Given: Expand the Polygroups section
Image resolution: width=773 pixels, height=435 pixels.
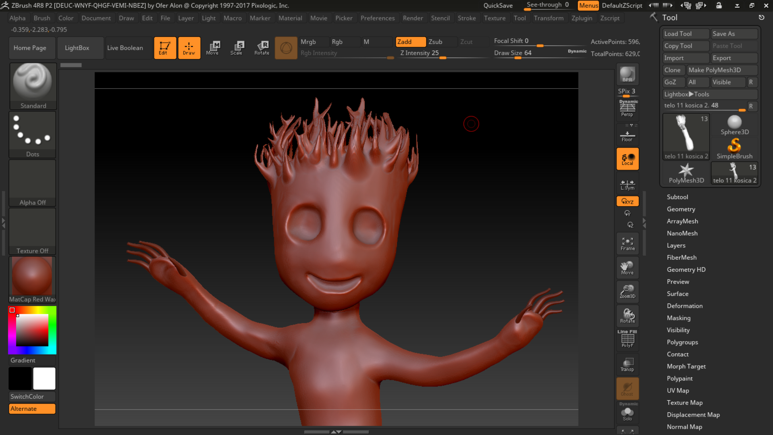Looking at the screenshot, I should click(x=682, y=342).
